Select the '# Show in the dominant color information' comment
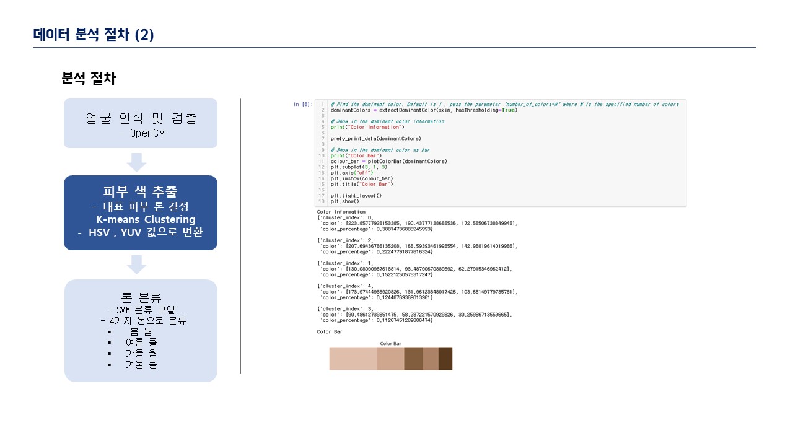Image resolution: width=793 pixels, height=446 pixels. coord(387,121)
